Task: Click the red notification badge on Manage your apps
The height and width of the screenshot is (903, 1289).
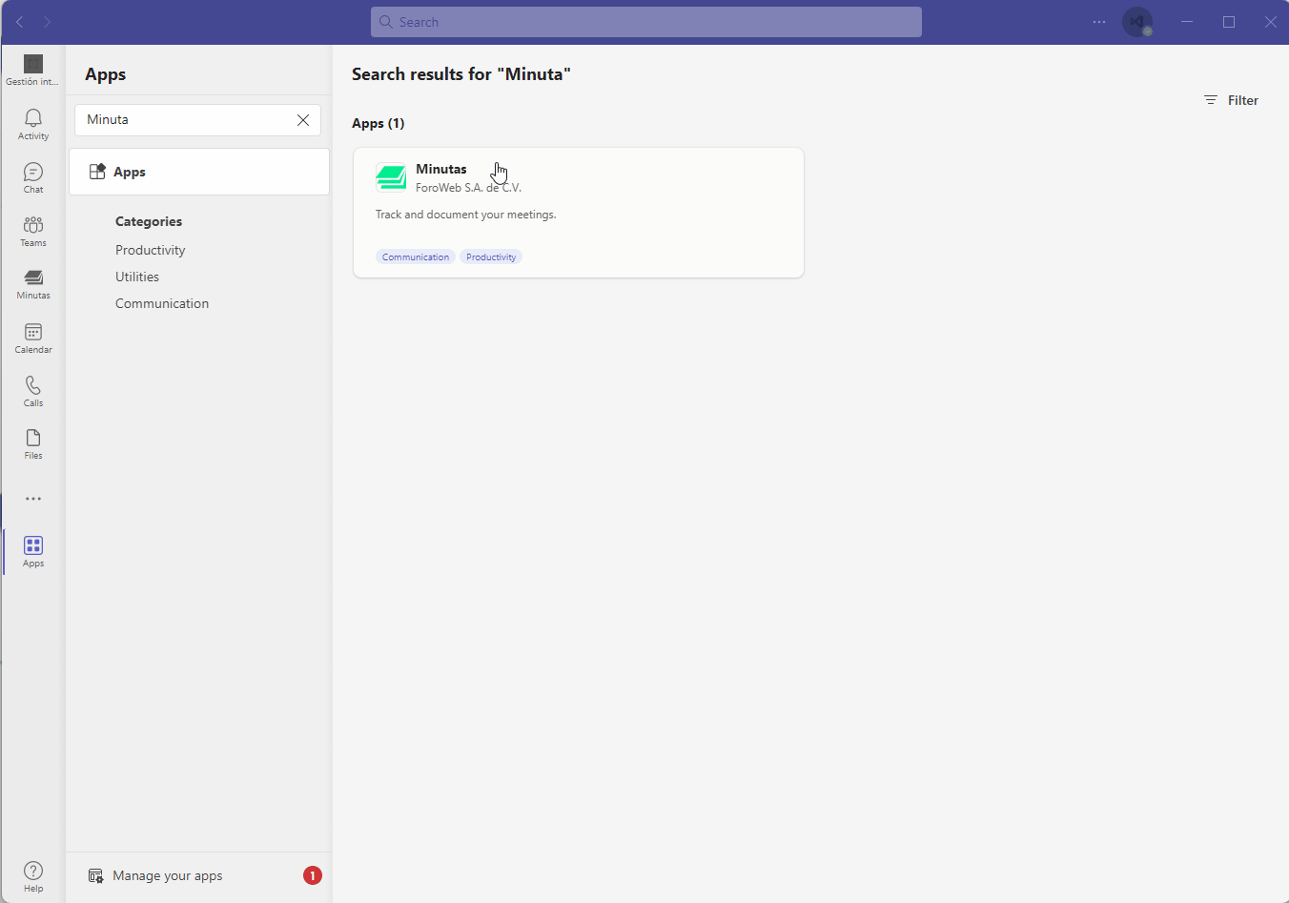Action: (313, 875)
